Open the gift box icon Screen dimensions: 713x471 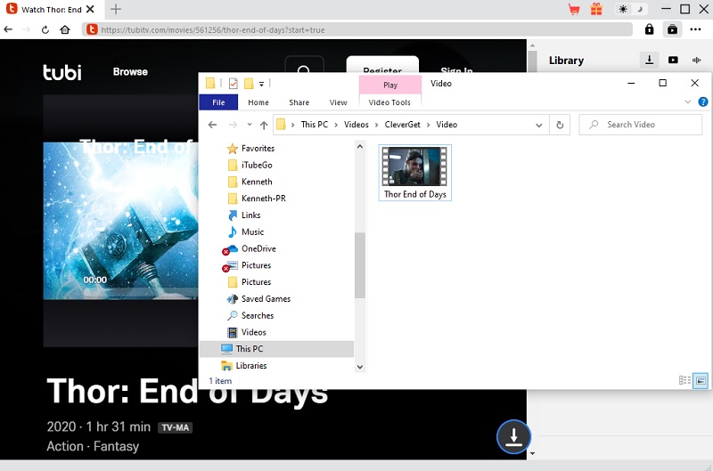tap(596, 9)
